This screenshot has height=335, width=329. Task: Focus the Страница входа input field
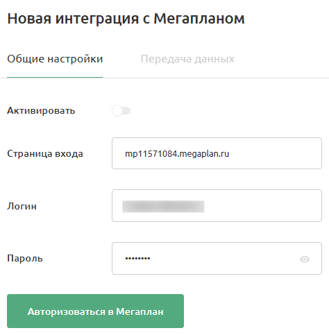coord(217,153)
